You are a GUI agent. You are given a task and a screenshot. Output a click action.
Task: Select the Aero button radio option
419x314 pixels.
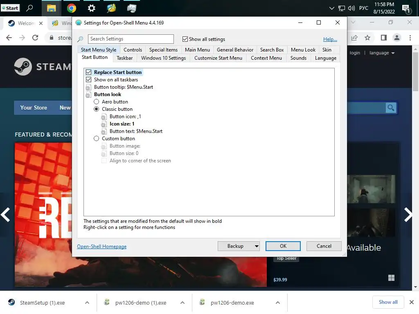point(97,102)
